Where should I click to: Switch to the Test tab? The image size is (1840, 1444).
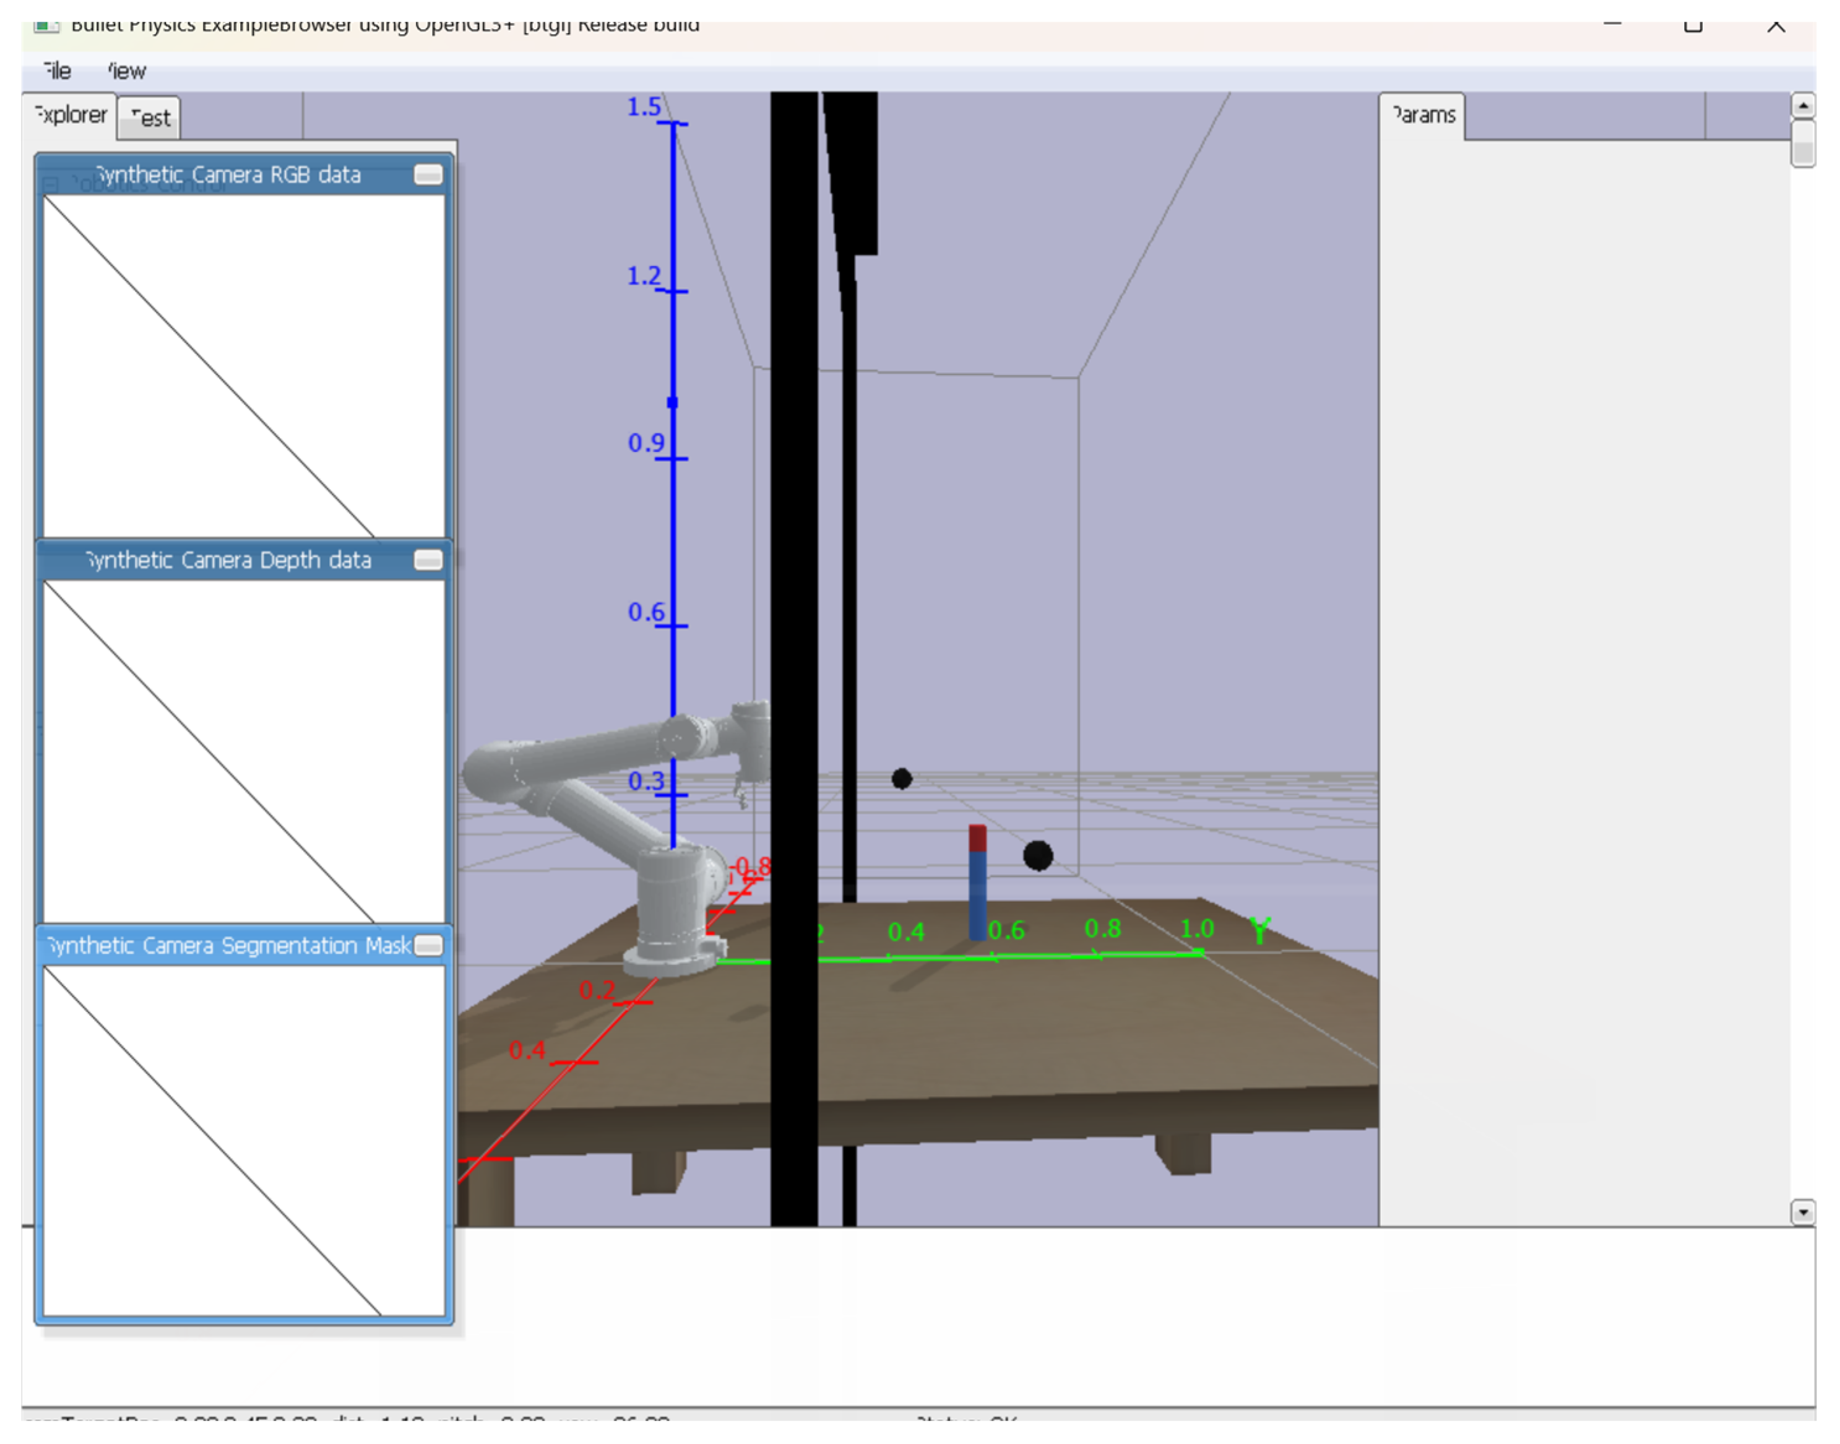150,118
